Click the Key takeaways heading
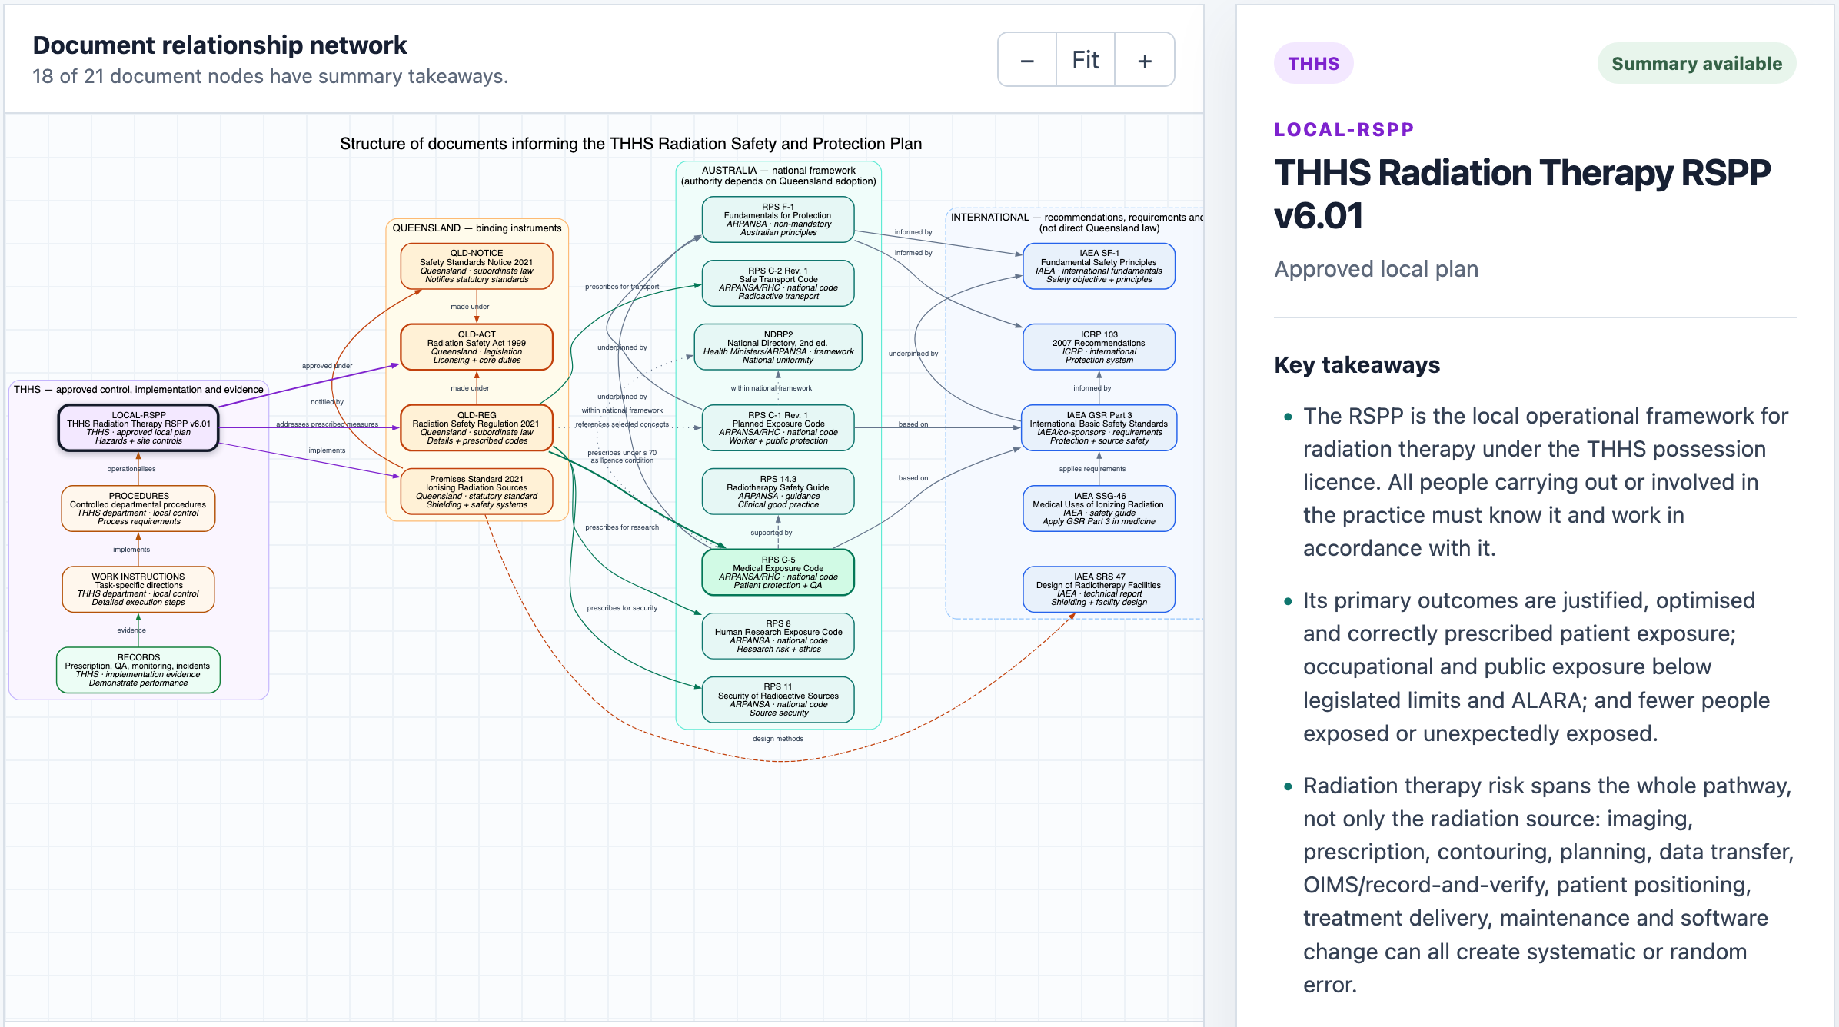The image size is (1839, 1027). tap(1357, 364)
